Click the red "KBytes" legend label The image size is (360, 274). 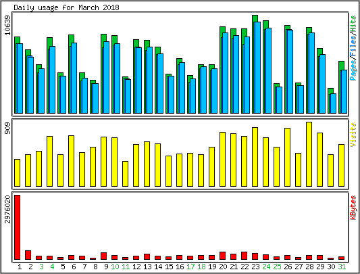pos(353,208)
